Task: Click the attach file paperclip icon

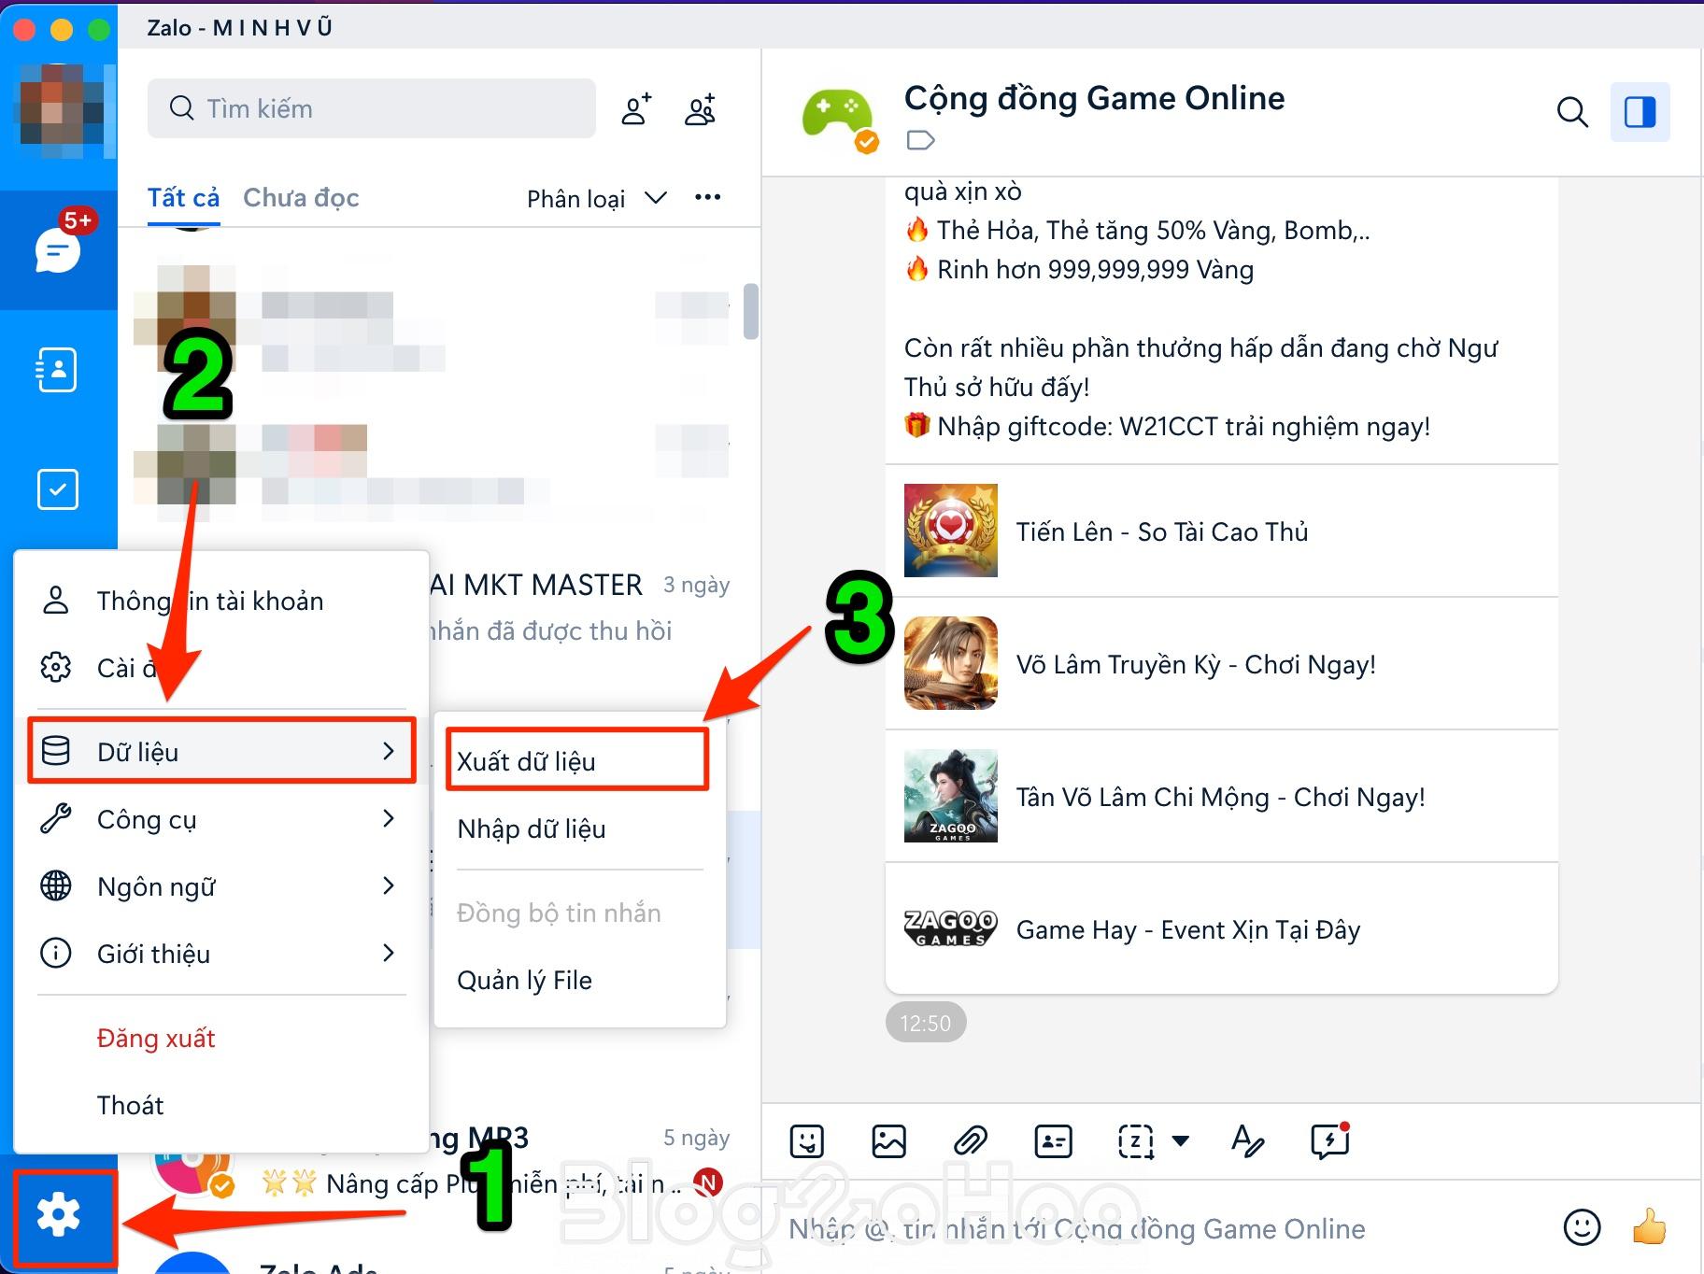Action: click(971, 1140)
